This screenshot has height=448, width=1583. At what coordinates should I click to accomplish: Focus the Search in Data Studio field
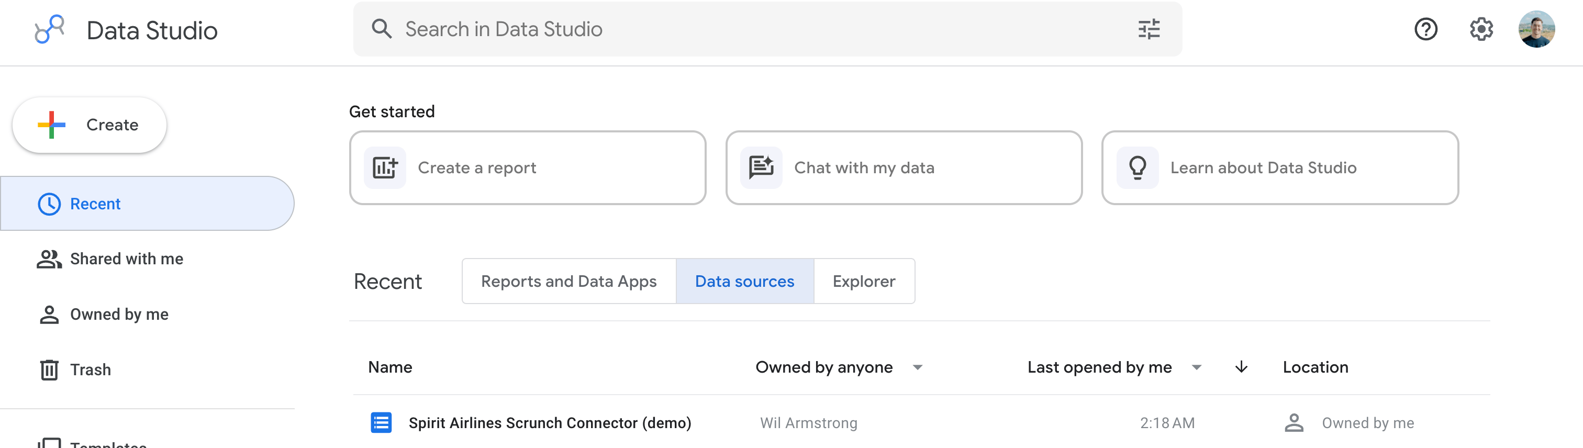coord(767,29)
